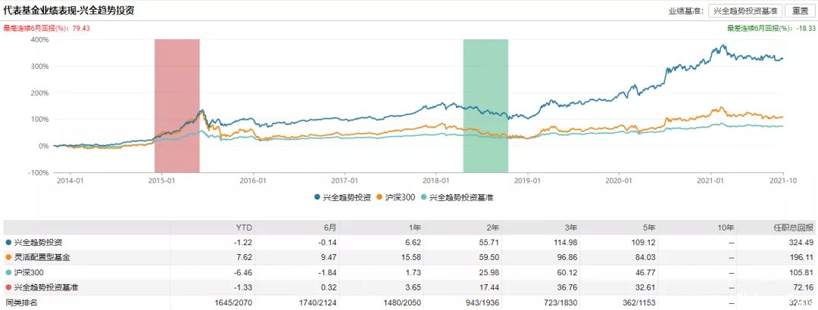Click the 2021-10 axis label
818x310 pixels.
783,180
